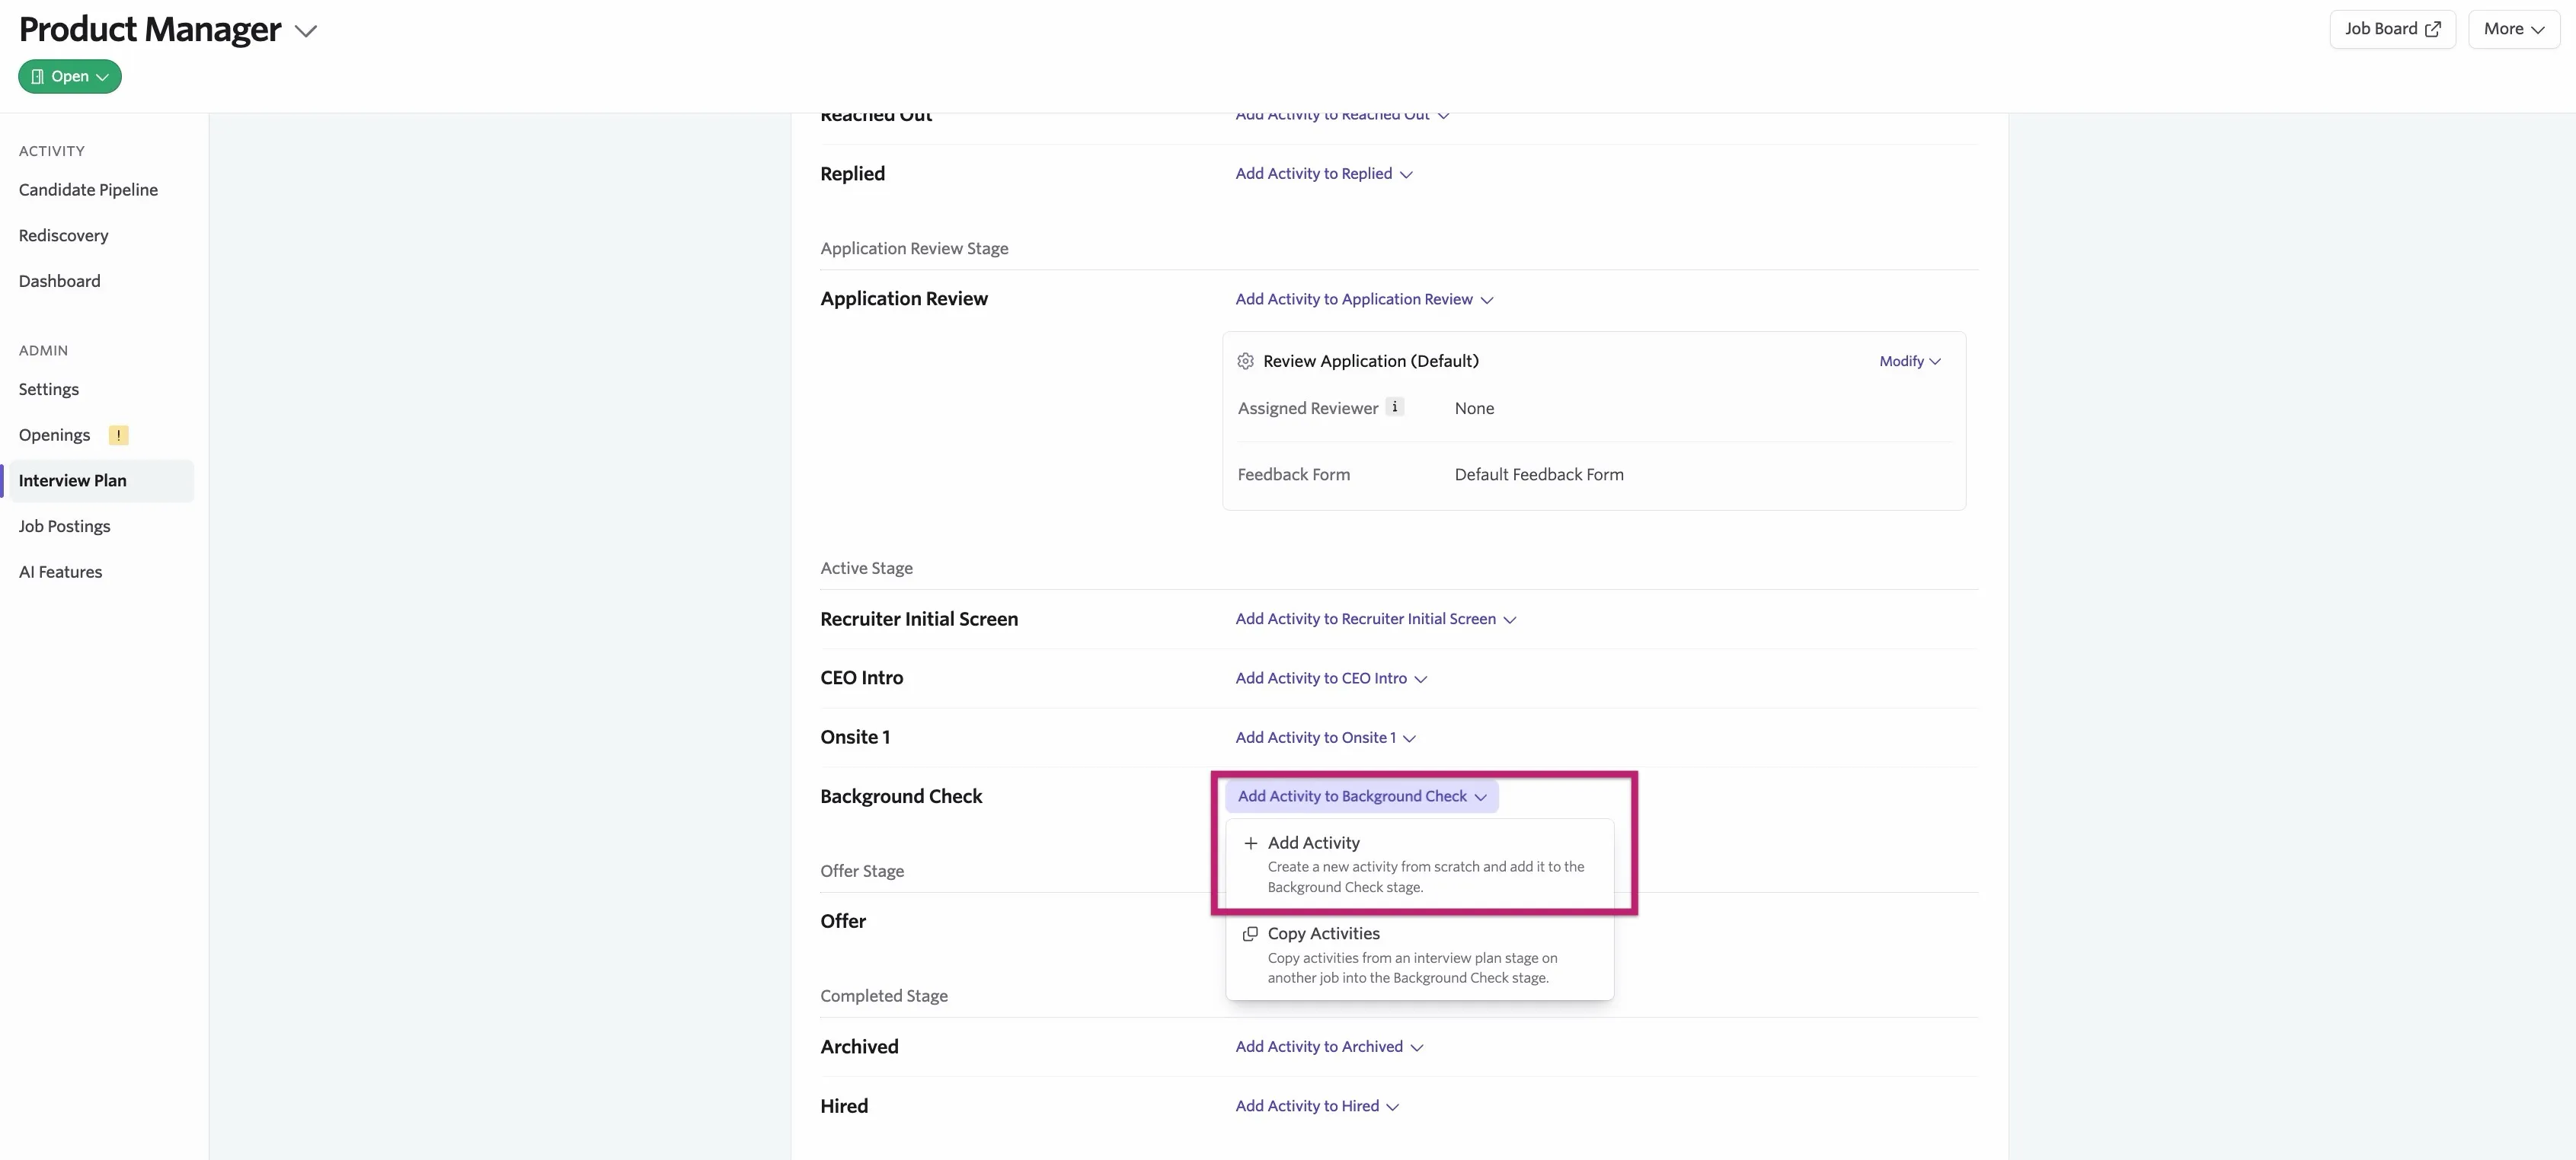Open AI Features in the sidebar
Viewport: 2576px width, 1160px height.
click(x=60, y=572)
